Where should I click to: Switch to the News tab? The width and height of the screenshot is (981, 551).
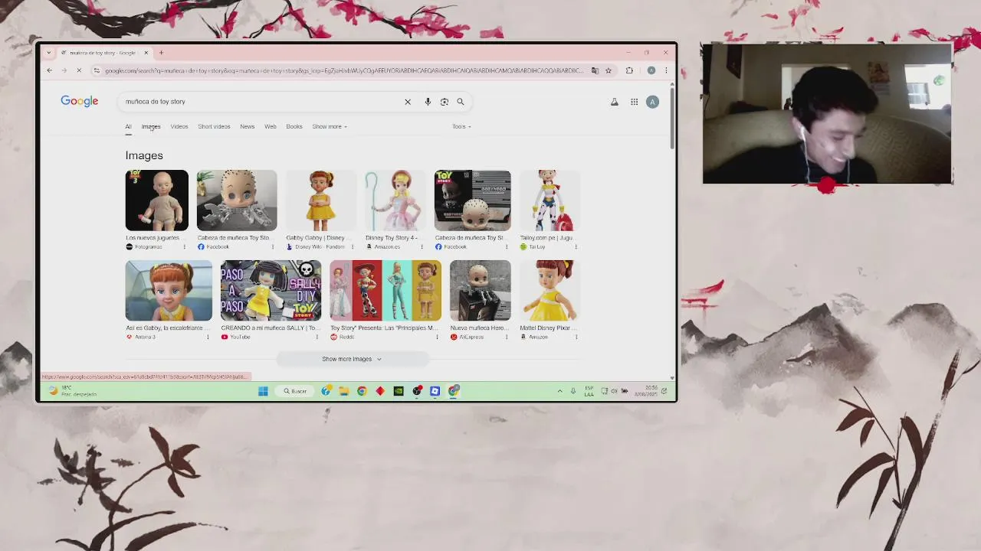(x=247, y=126)
